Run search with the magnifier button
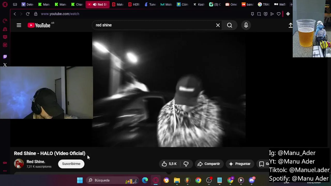Viewport: 331px width, 186px height. click(230, 25)
